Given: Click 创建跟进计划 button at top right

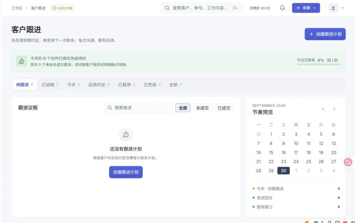Looking at the screenshot, I should coord(325,34).
